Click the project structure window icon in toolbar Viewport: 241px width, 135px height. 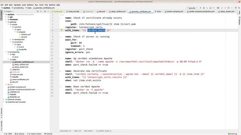236,8
